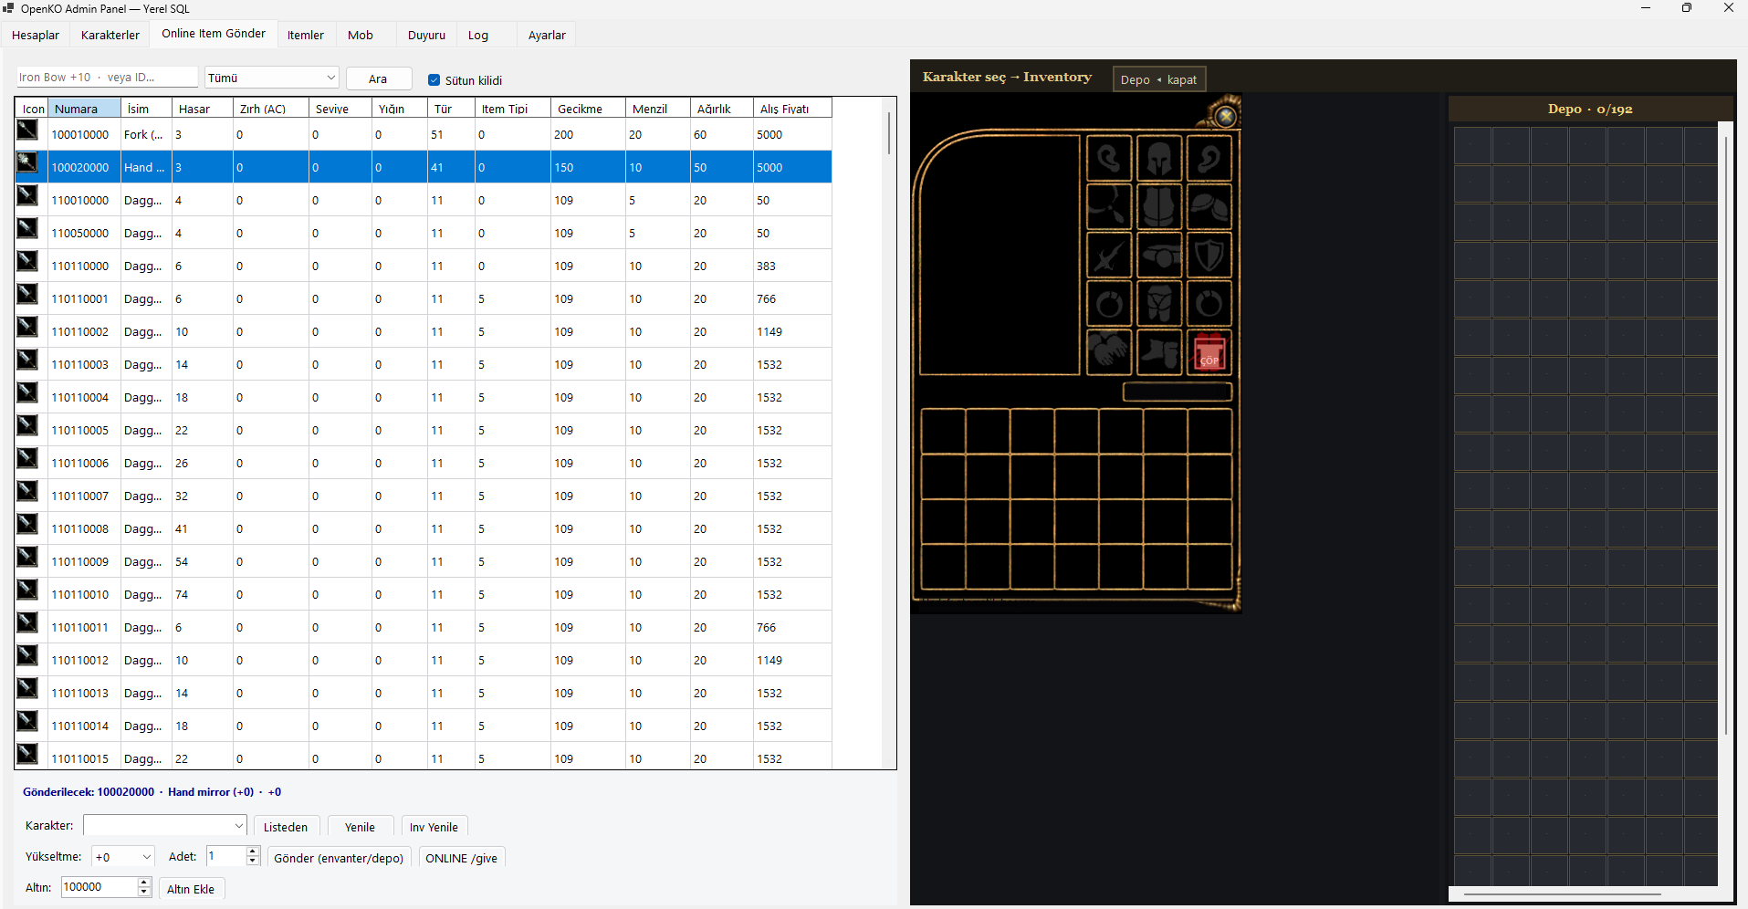
Task: Click the Ara search button
Action: (378, 78)
